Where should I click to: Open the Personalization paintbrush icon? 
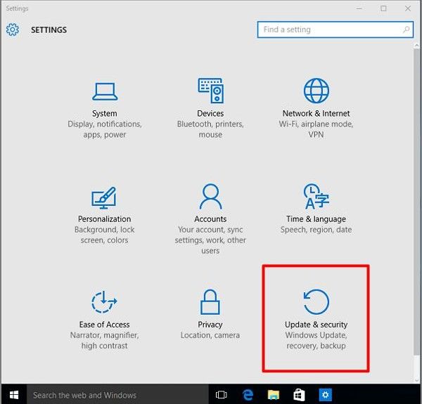pos(104,198)
